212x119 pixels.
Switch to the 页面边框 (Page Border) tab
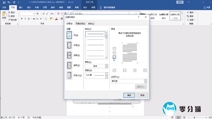(x=80, y=24)
